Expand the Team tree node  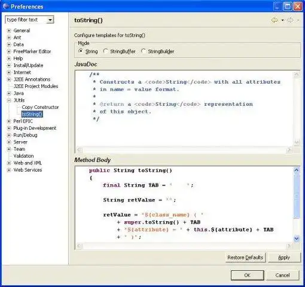tap(9, 149)
